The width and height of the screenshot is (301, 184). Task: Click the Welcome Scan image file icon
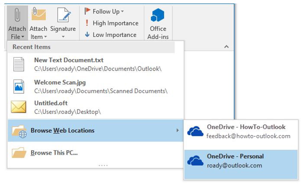click(19, 87)
